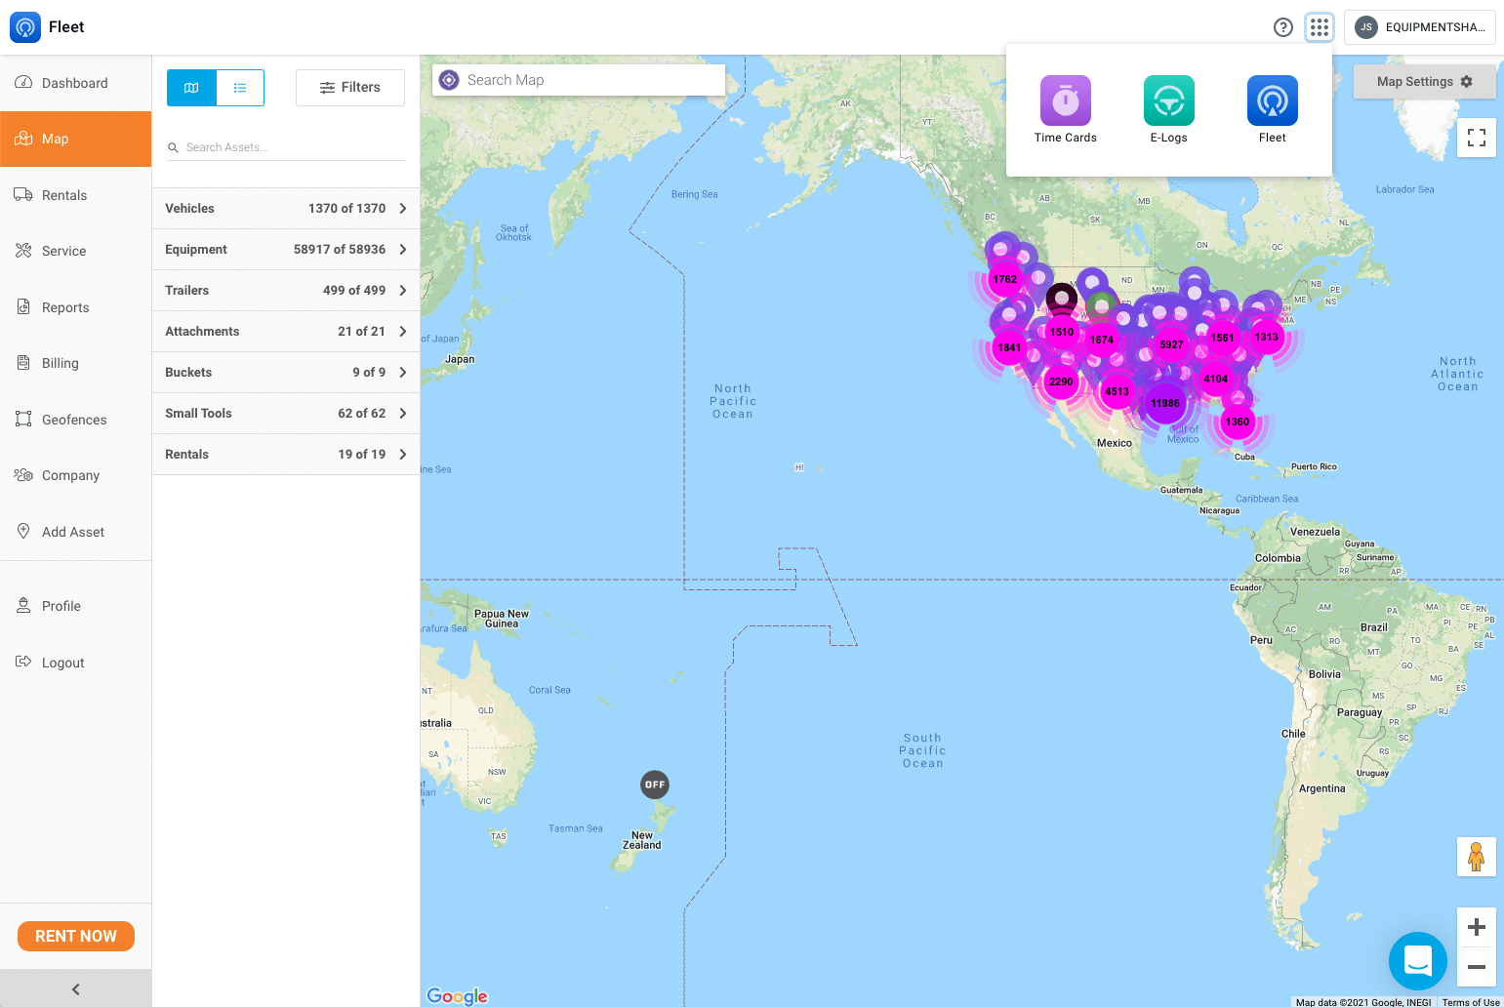Open the E-Logs app
Viewport: 1504px width, 1007px height.
pos(1168,108)
